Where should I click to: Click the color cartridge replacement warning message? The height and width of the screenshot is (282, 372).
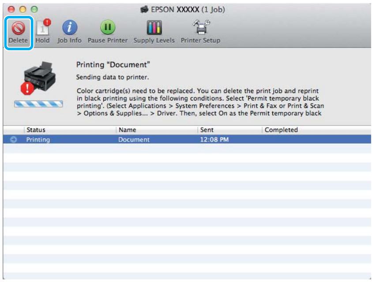200,102
